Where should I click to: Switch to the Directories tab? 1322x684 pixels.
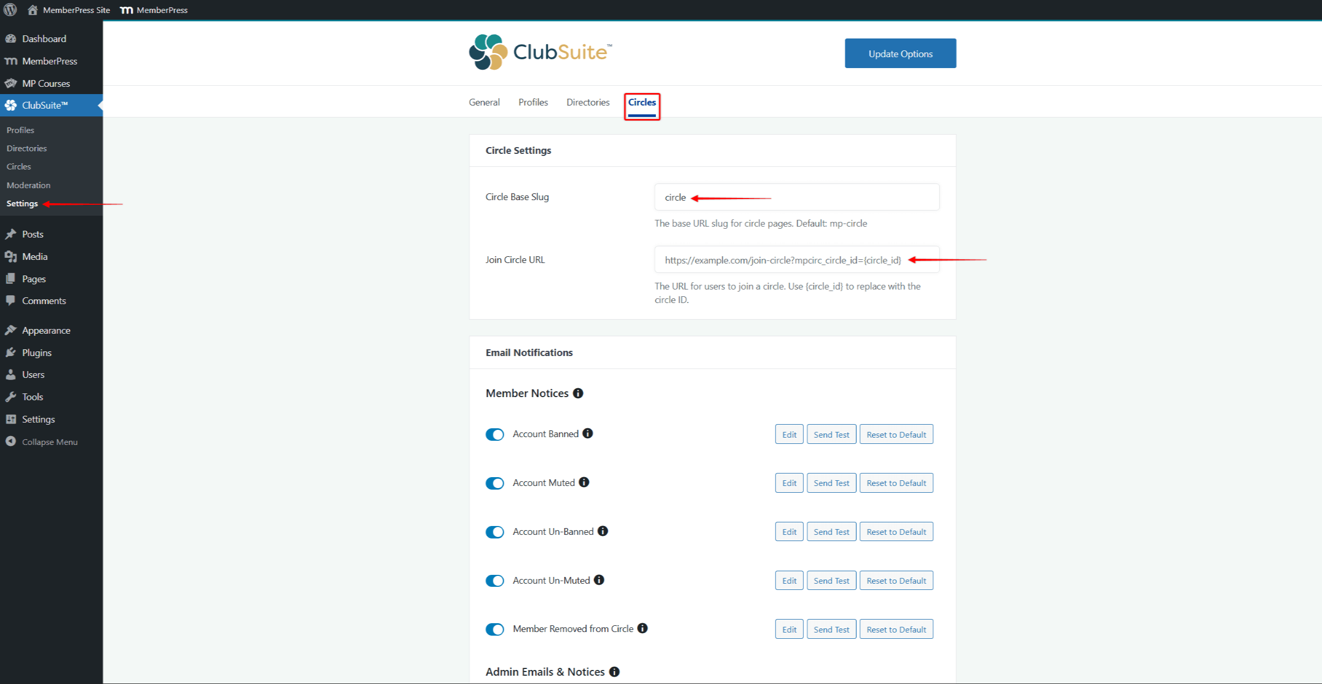(588, 102)
